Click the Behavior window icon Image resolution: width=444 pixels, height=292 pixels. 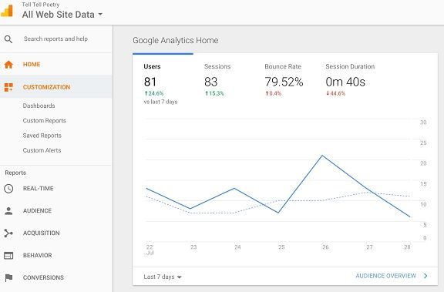tap(8, 256)
